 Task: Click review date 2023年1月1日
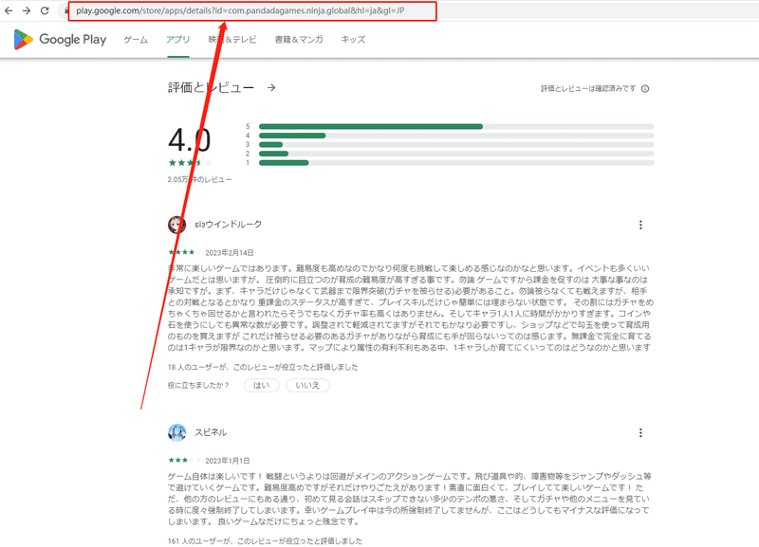coord(228,461)
